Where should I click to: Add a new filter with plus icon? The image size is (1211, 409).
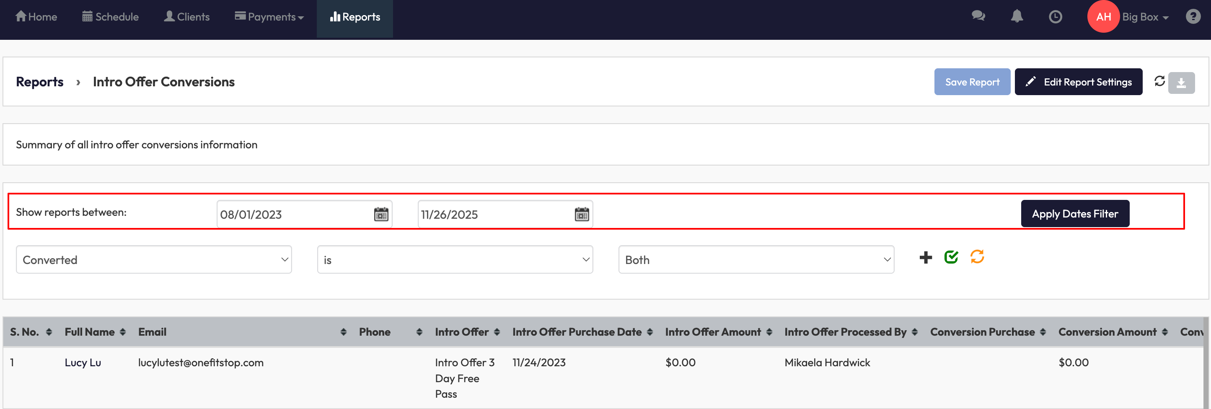click(925, 258)
